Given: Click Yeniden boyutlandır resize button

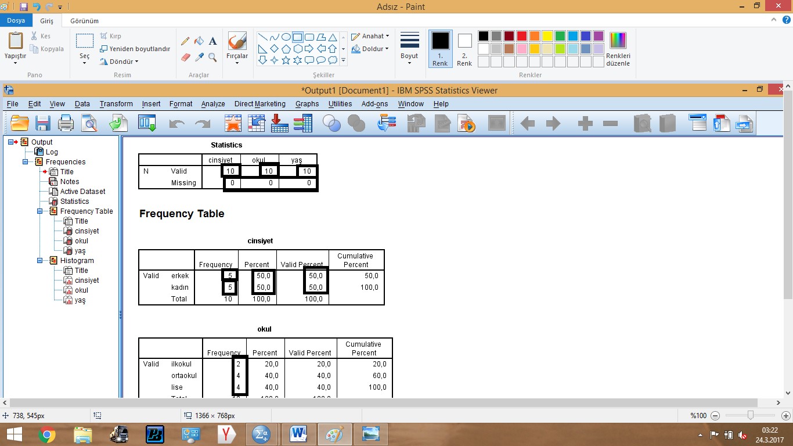Looking at the screenshot, I should (x=135, y=49).
